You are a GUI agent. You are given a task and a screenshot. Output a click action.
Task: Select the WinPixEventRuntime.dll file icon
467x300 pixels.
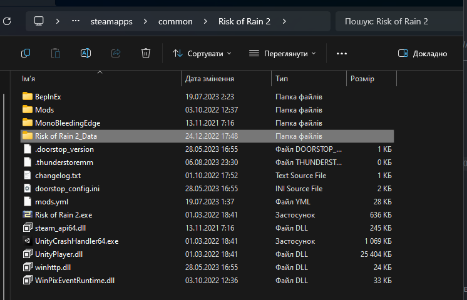point(28,280)
